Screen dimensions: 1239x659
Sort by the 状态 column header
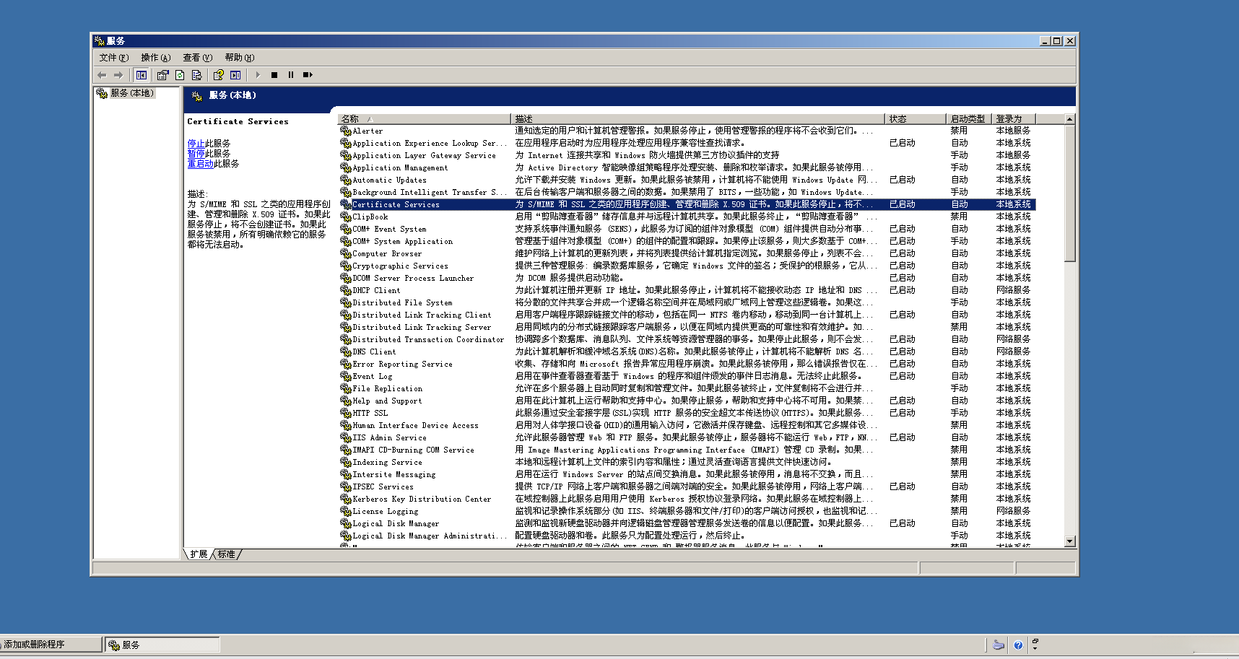pos(916,118)
